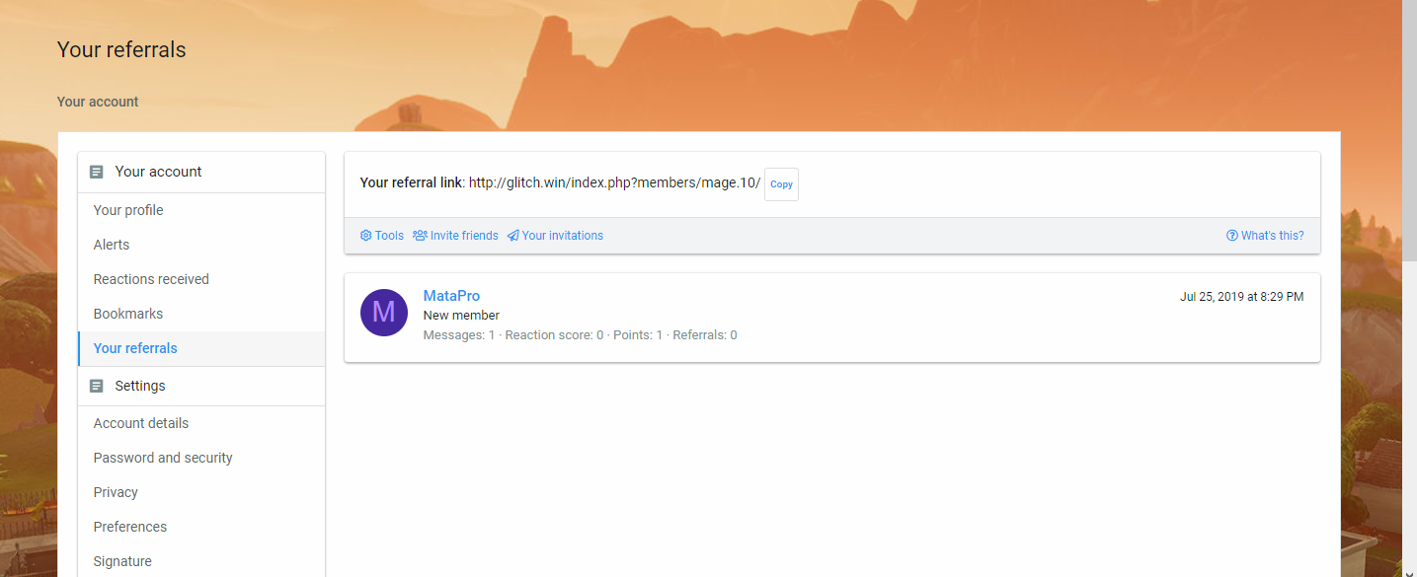Open Account details settings
1417x577 pixels.
pyautogui.click(x=141, y=423)
